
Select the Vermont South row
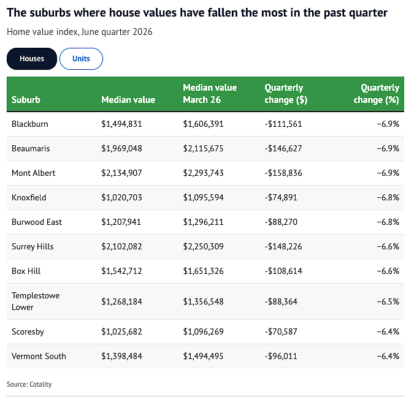[205, 356]
